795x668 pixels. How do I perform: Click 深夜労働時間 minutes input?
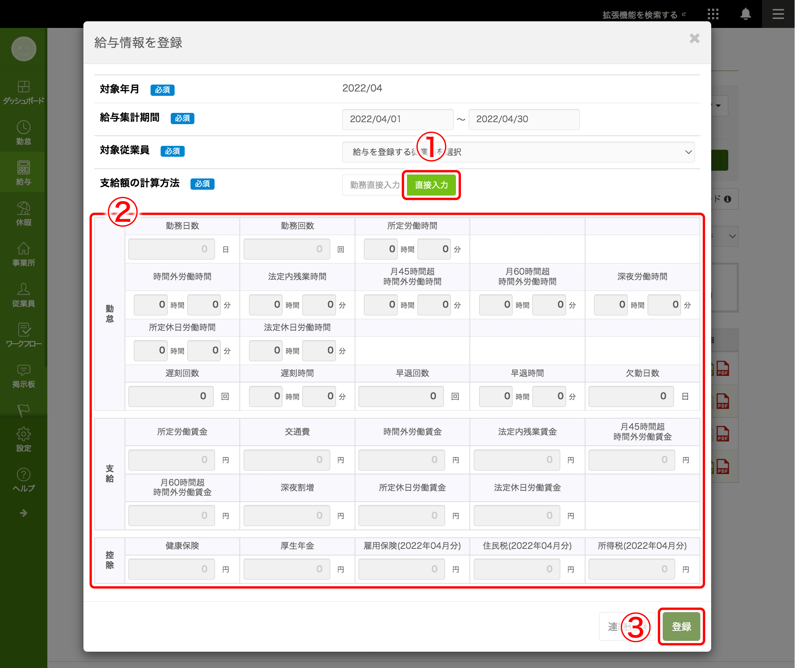(664, 305)
